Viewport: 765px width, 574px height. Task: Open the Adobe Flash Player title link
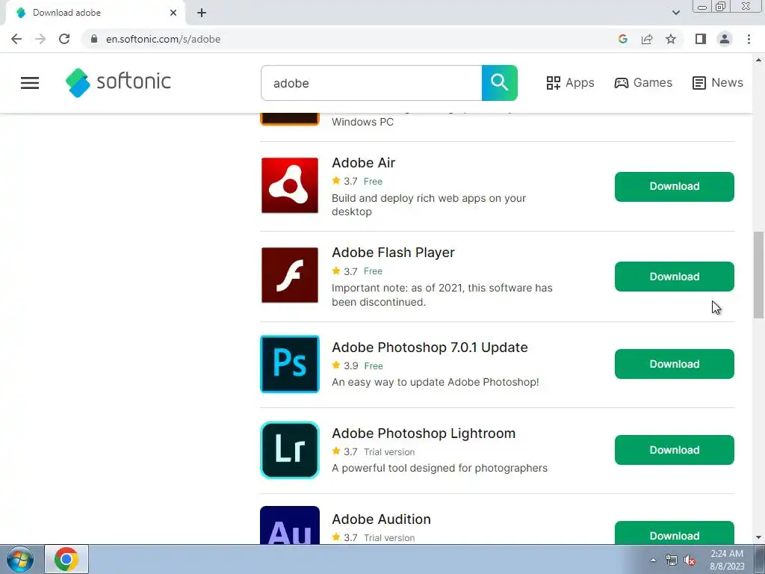(393, 253)
